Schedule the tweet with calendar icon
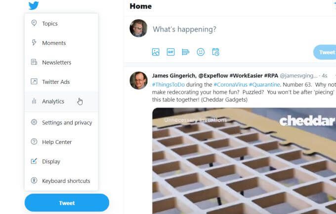Screen dimensions: 336x214 (x=215, y=52)
